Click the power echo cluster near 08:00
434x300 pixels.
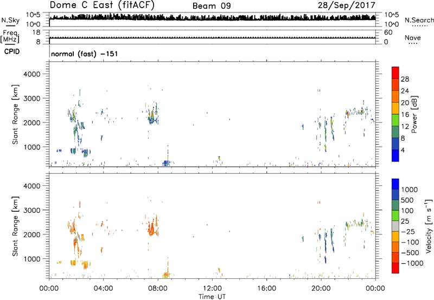click(x=152, y=115)
